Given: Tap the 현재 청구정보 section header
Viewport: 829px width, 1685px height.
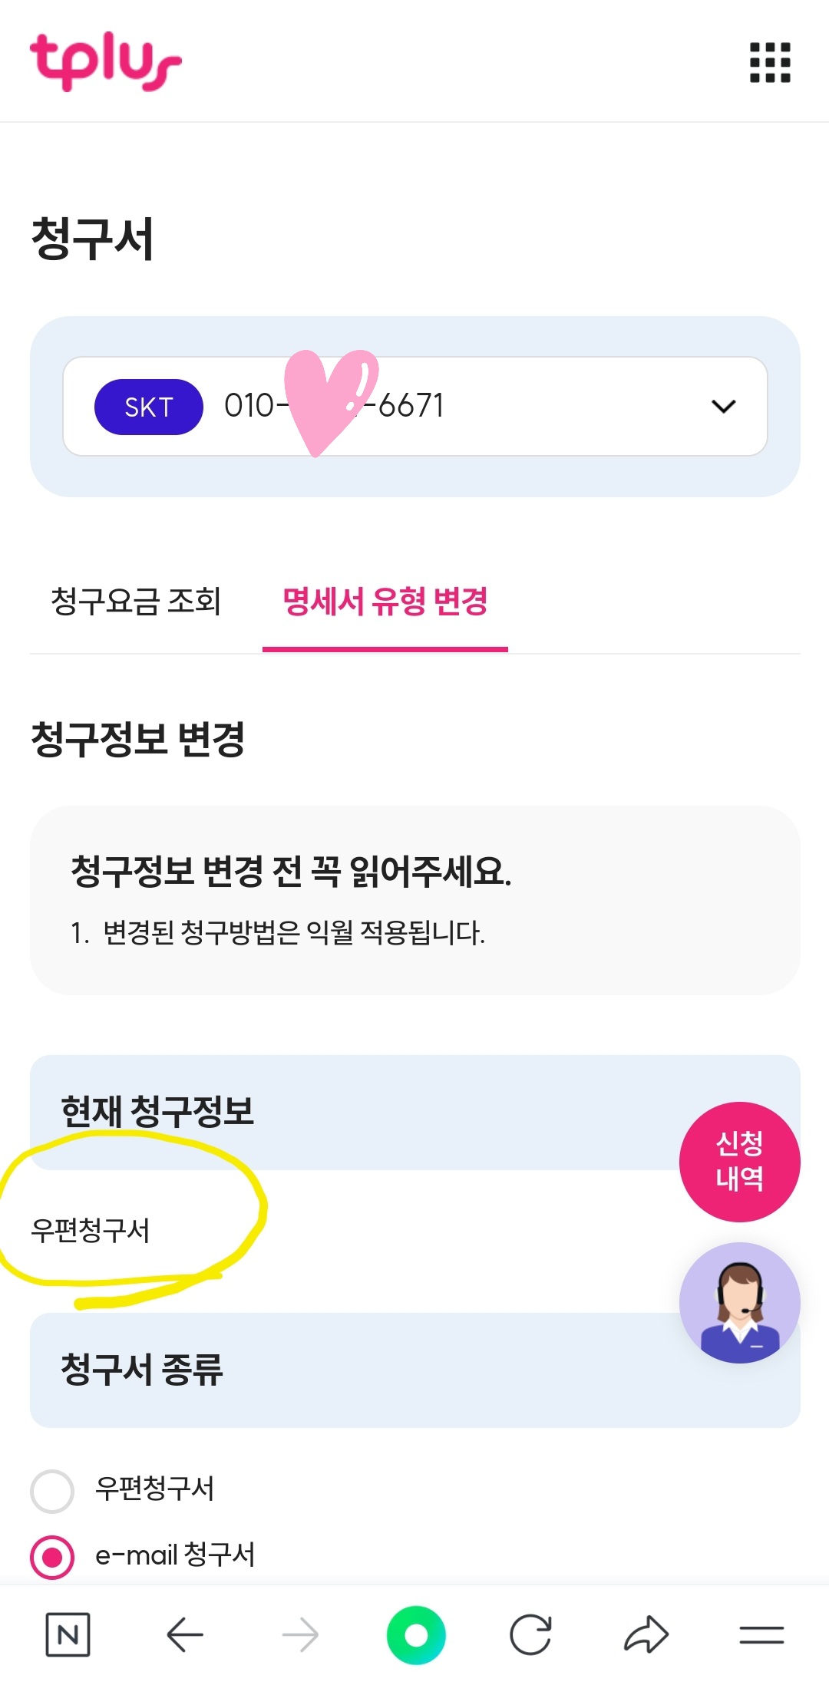Looking at the screenshot, I should click(157, 1111).
